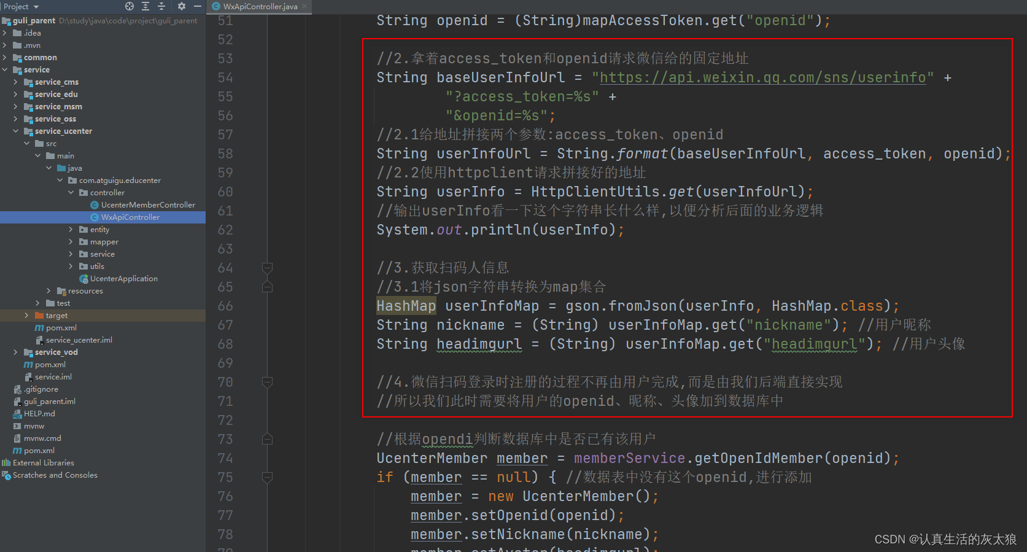Click the locate/select opened file icon
The width and height of the screenshot is (1027, 552).
(x=130, y=6)
